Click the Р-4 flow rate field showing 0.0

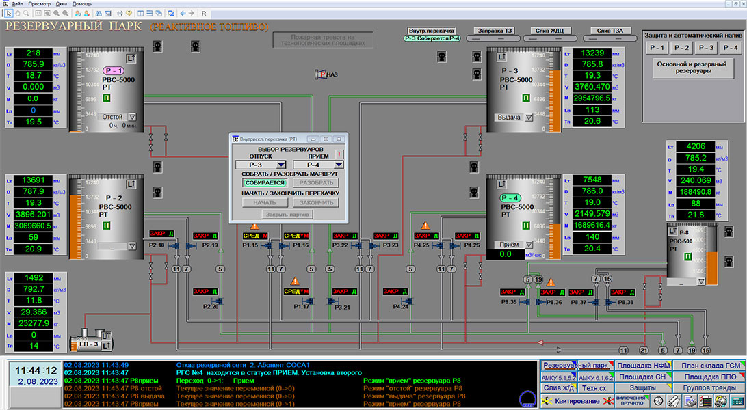tap(505, 254)
